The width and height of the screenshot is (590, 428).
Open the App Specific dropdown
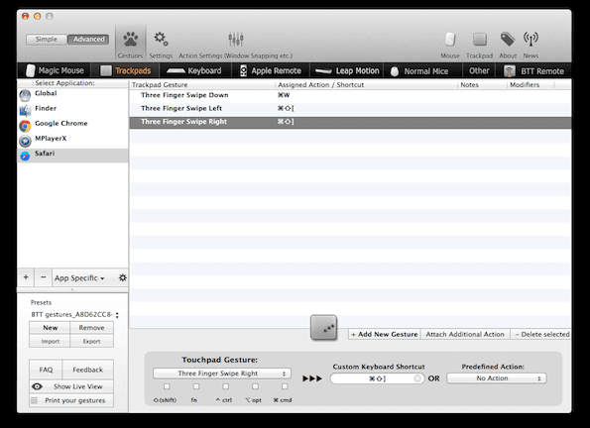pos(79,278)
